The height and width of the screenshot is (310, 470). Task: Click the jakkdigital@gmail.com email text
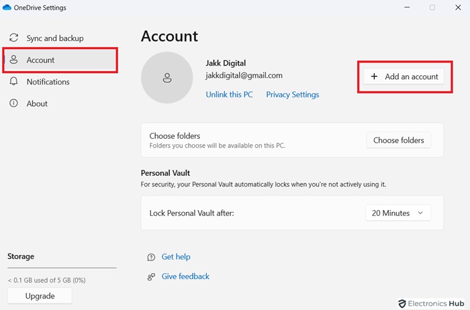(244, 75)
